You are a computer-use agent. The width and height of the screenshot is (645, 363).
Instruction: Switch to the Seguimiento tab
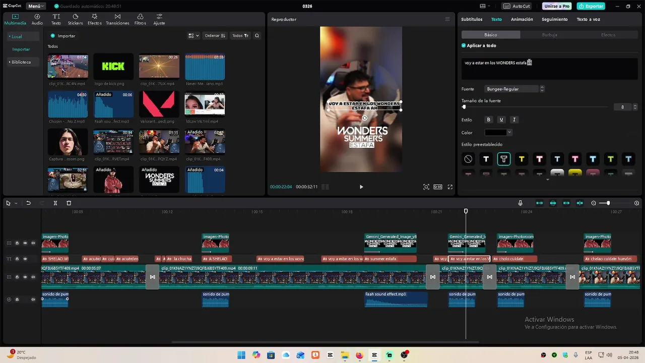(555, 19)
